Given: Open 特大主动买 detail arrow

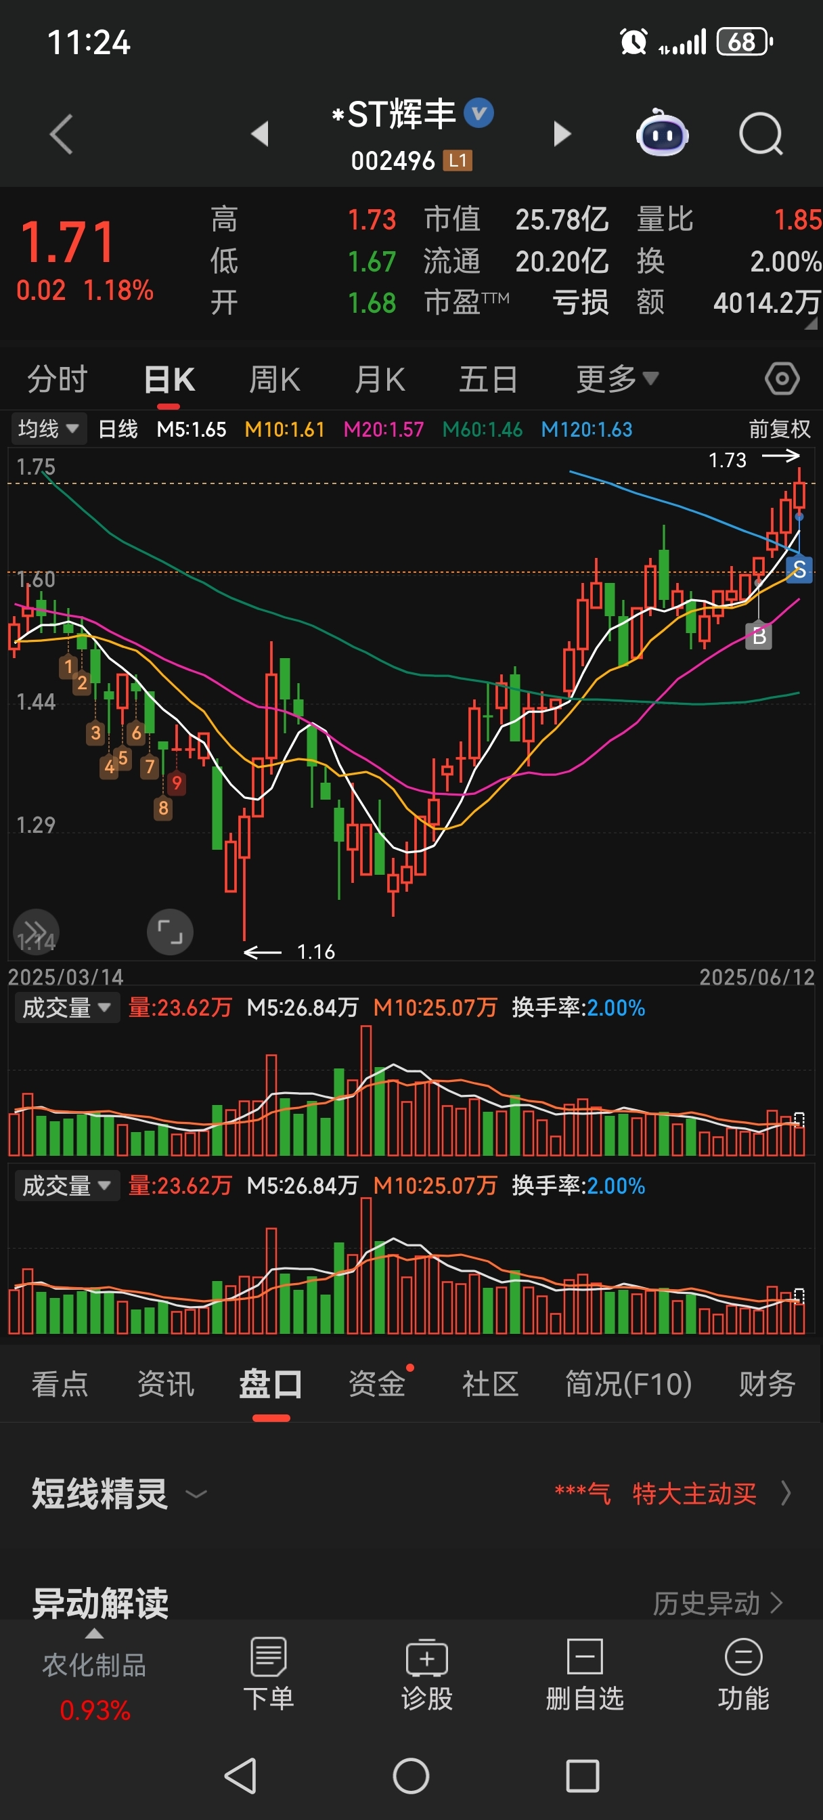Looking at the screenshot, I should coord(786,1494).
